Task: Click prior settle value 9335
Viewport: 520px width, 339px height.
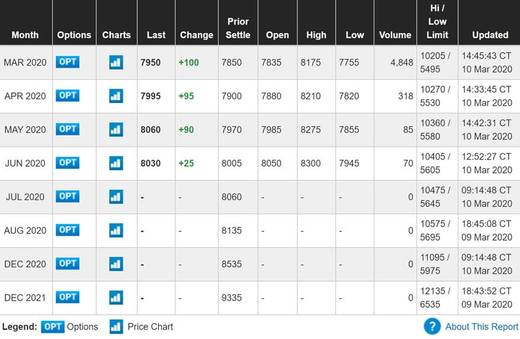Action: [x=232, y=298]
